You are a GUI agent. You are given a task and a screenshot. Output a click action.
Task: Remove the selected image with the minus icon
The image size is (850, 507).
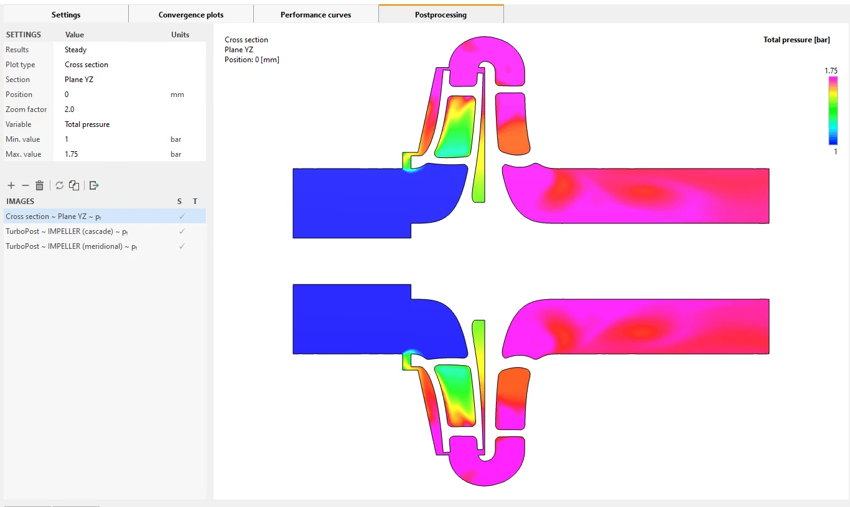tap(26, 185)
